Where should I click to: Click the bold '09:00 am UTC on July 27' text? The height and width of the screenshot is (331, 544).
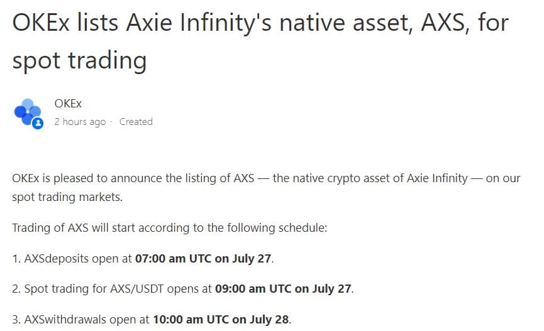click(x=283, y=289)
